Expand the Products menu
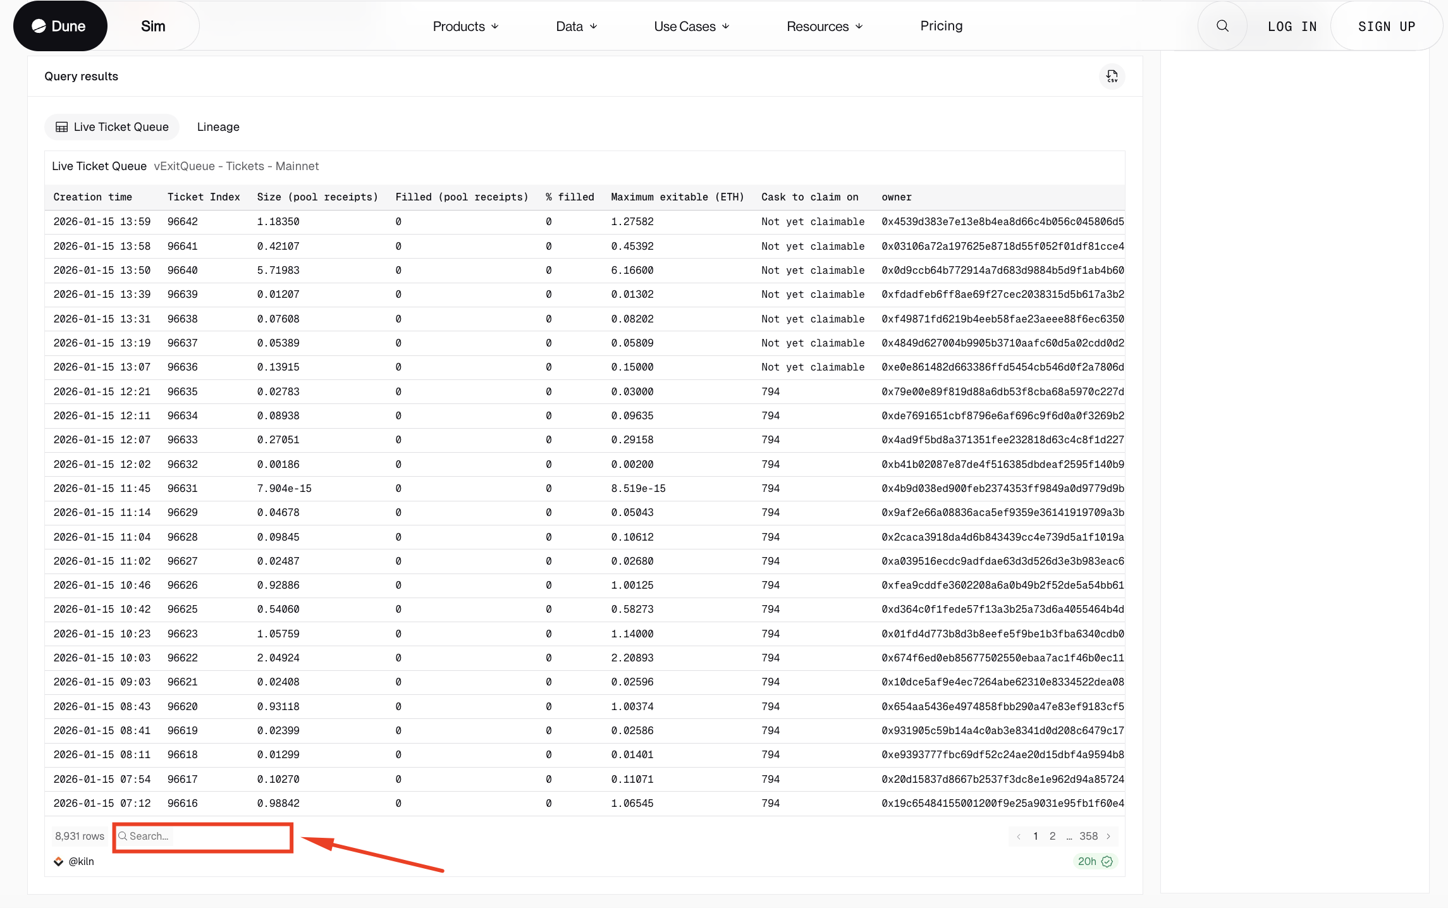The width and height of the screenshot is (1448, 908). coord(465,26)
